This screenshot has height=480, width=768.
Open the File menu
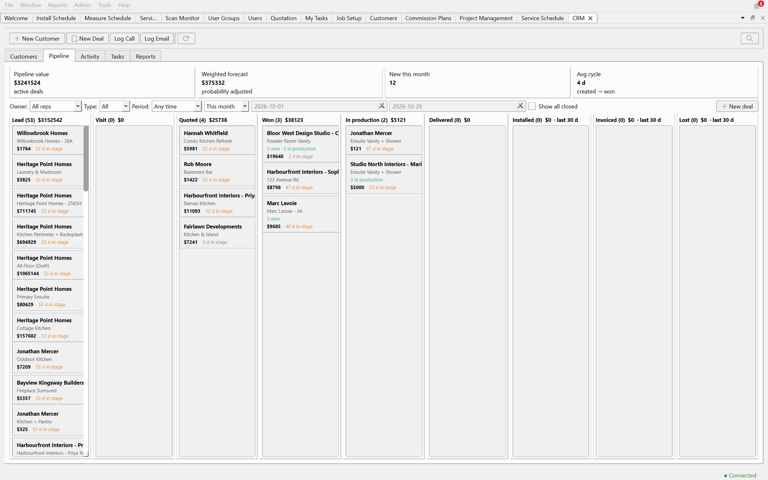pos(9,5)
